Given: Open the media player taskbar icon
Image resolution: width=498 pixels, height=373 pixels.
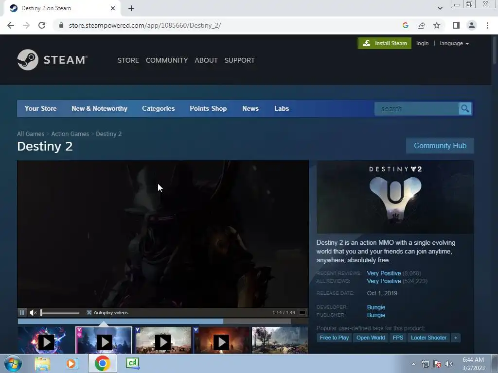Looking at the screenshot, I should click(72, 364).
